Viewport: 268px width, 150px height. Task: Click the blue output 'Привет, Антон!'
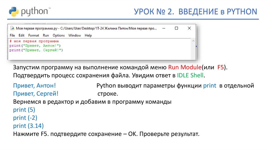coord(35,85)
